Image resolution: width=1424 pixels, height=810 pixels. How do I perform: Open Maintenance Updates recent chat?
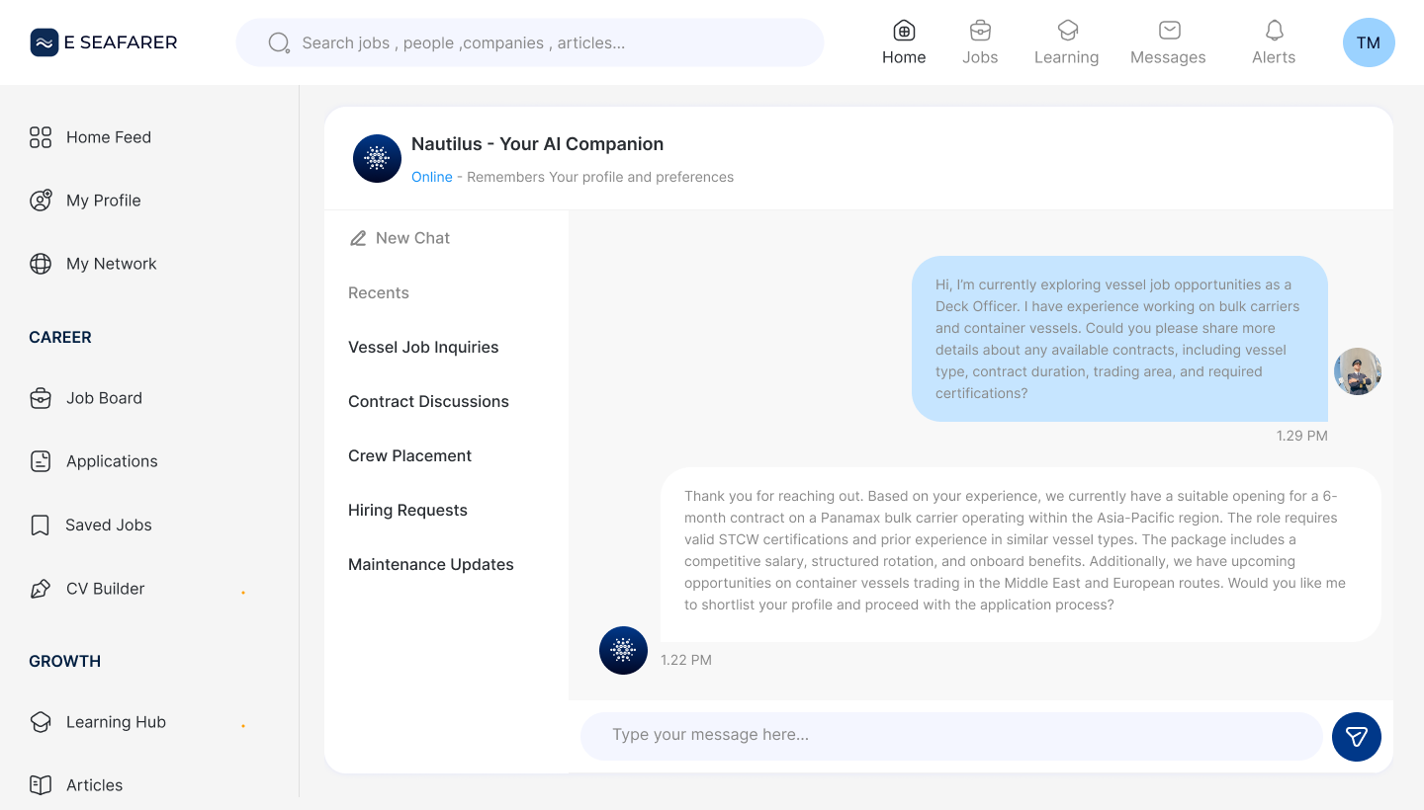431,564
